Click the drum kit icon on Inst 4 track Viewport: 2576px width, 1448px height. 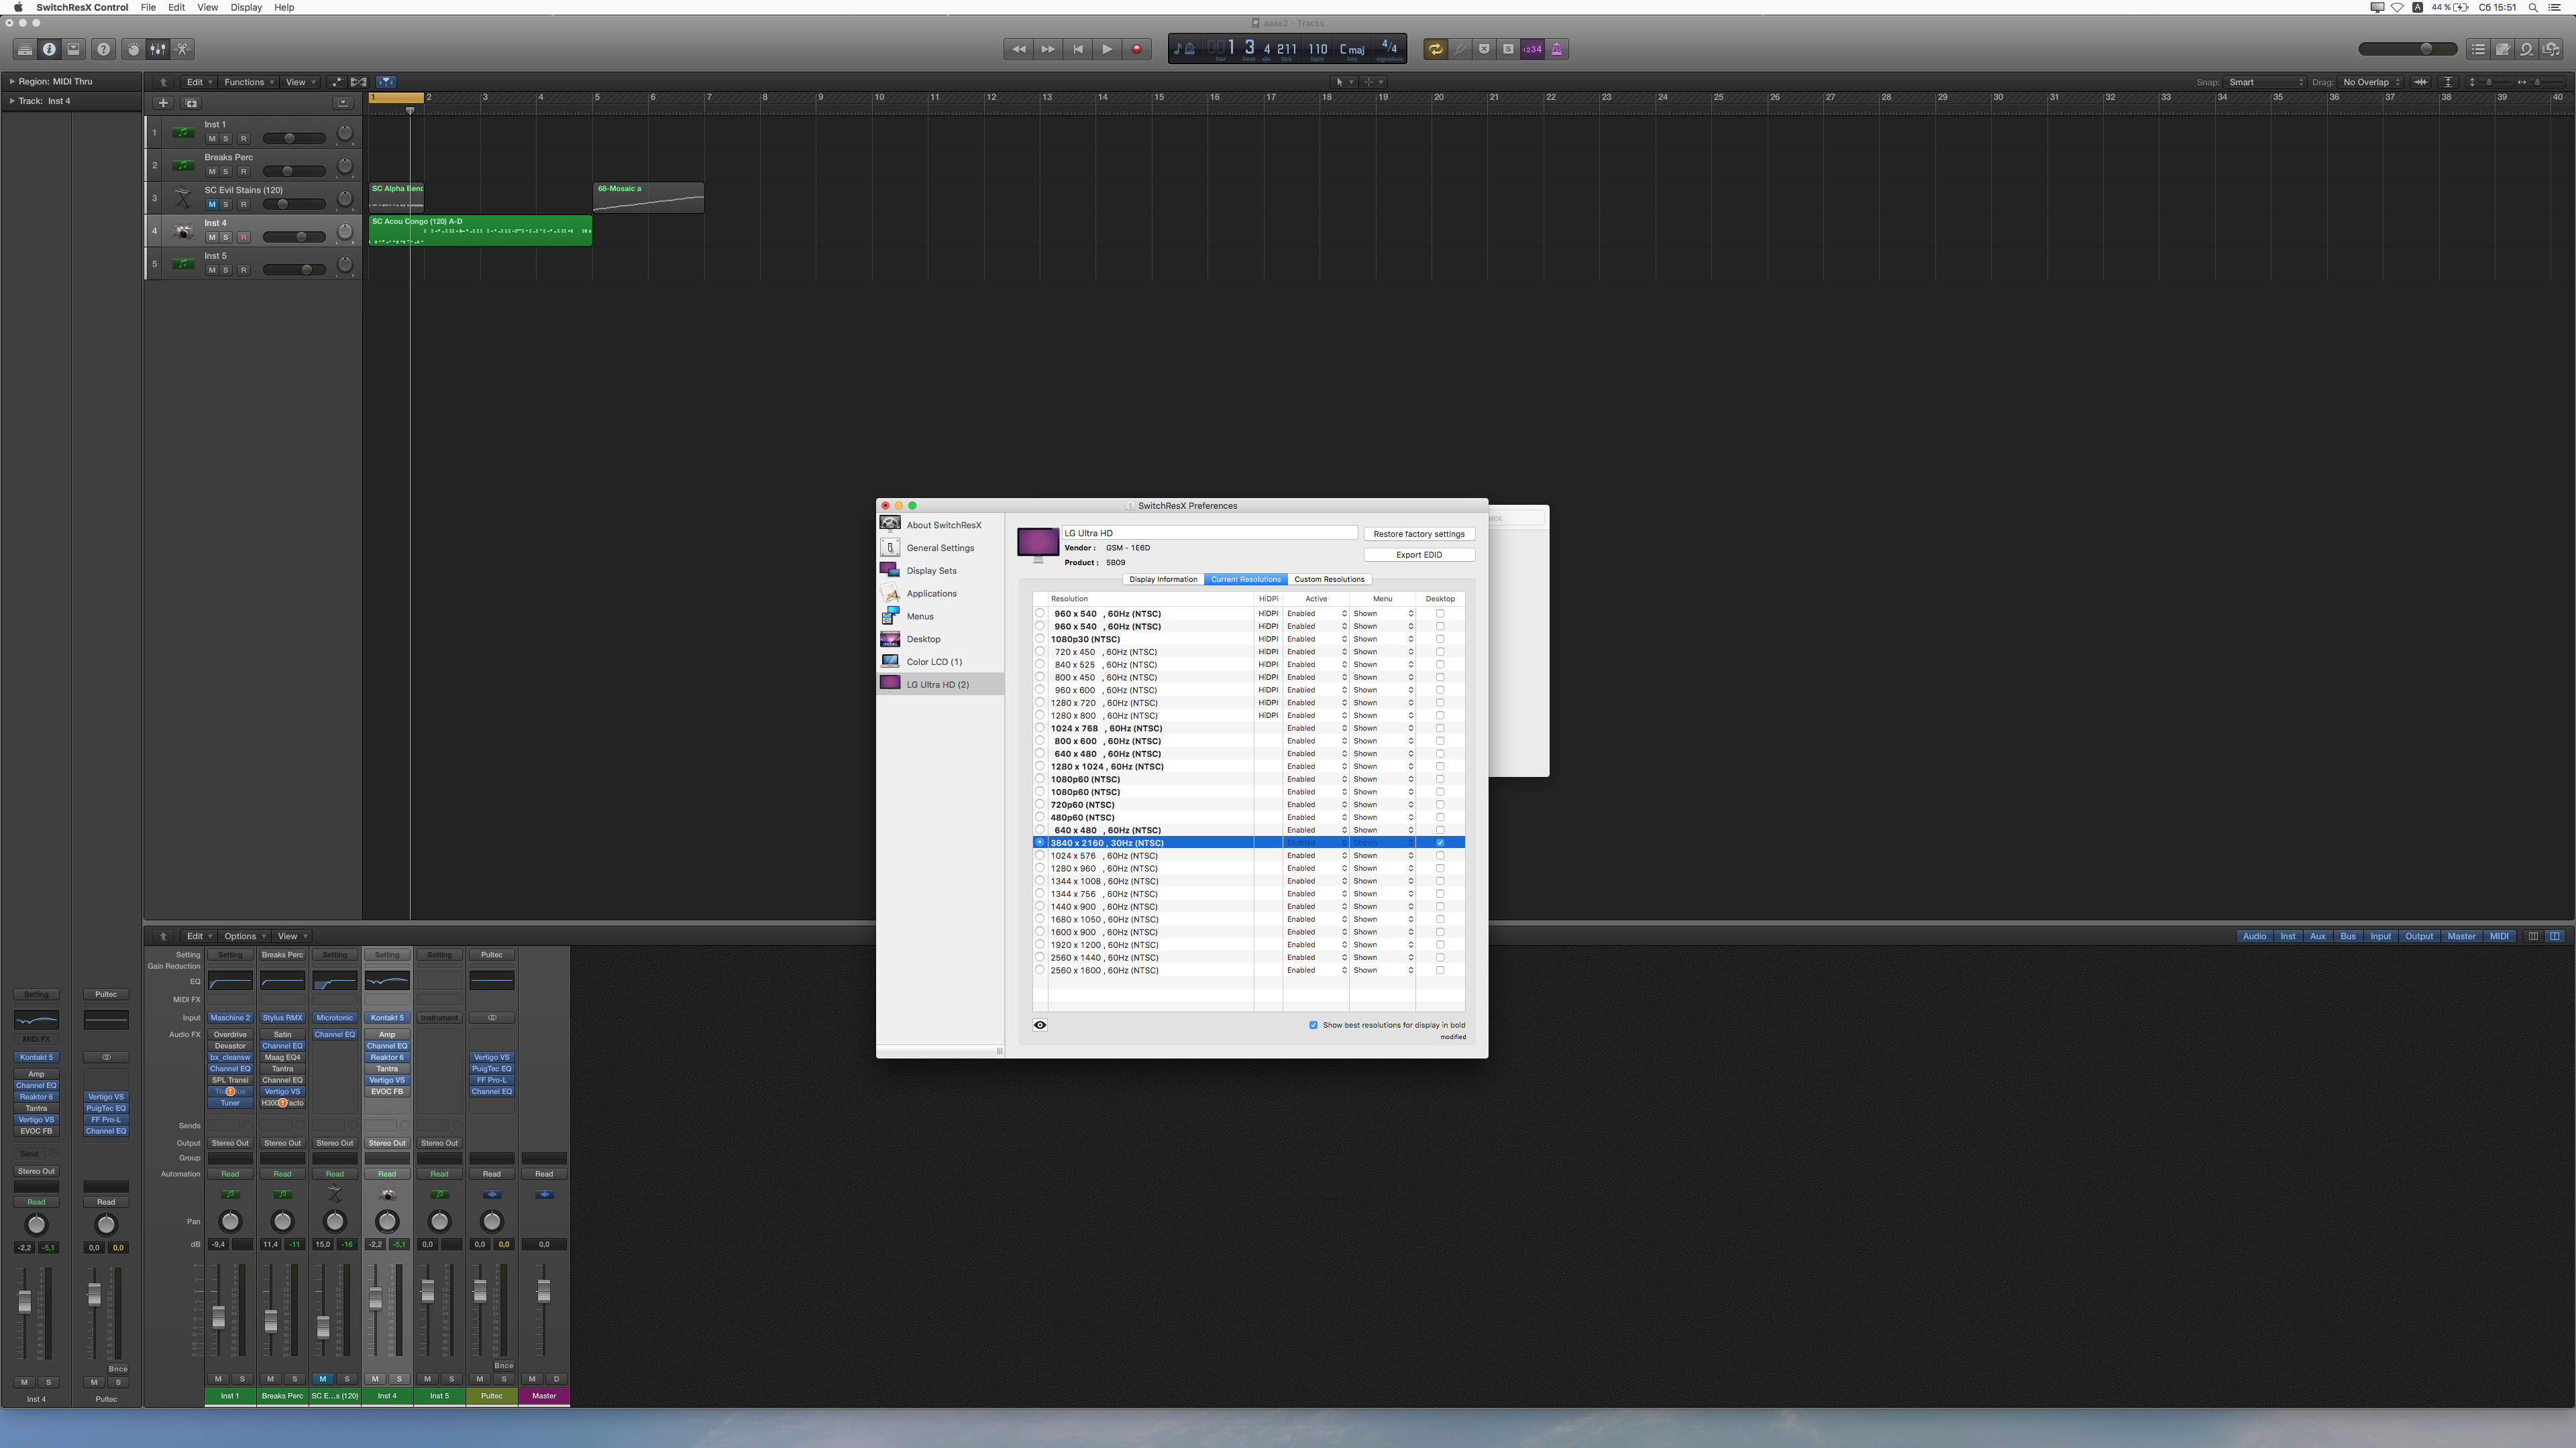(x=183, y=231)
